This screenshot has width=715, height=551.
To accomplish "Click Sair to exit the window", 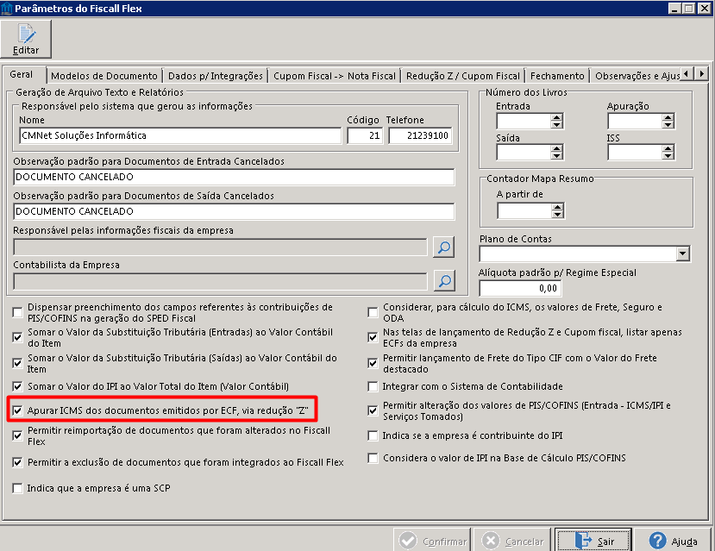I will click(593, 541).
